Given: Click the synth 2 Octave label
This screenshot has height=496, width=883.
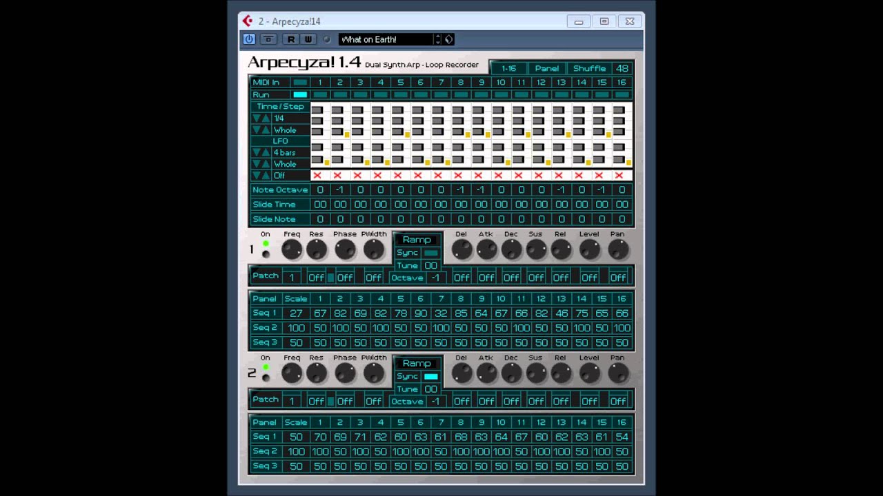Looking at the screenshot, I should [407, 402].
